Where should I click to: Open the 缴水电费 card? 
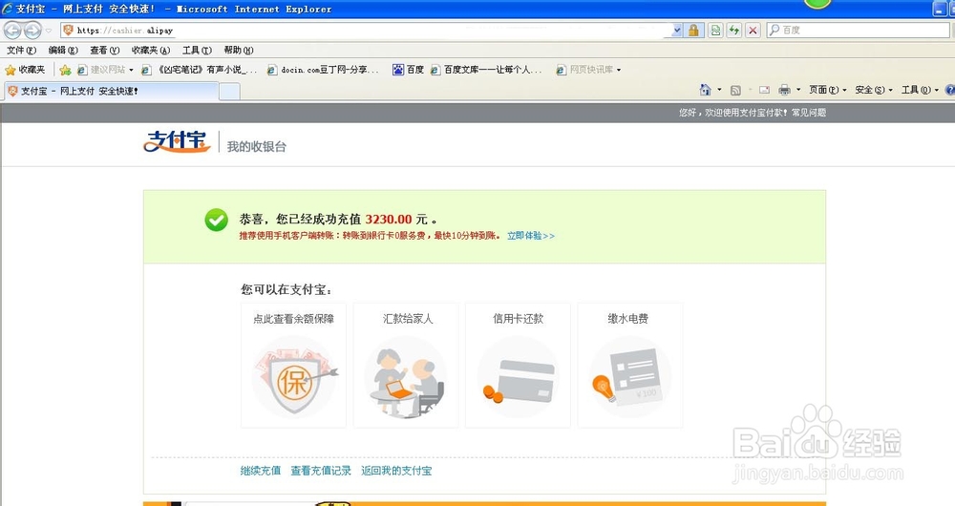[629, 366]
